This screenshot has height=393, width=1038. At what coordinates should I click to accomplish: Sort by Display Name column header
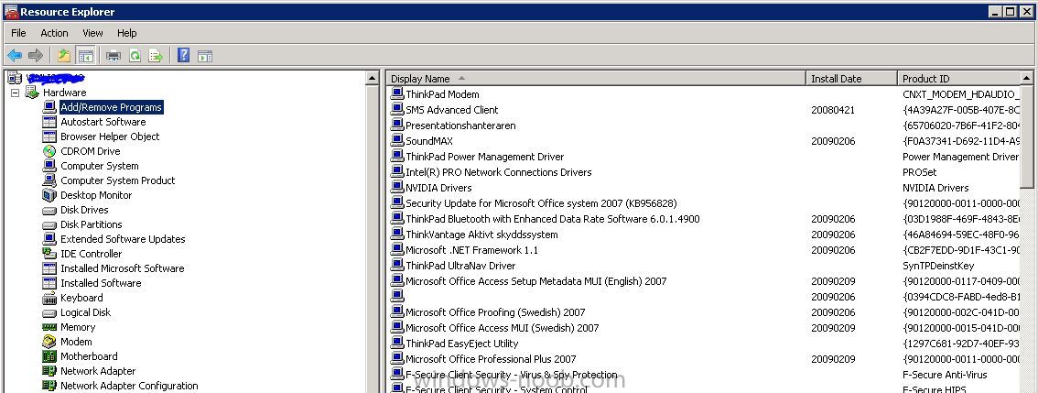click(596, 78)
